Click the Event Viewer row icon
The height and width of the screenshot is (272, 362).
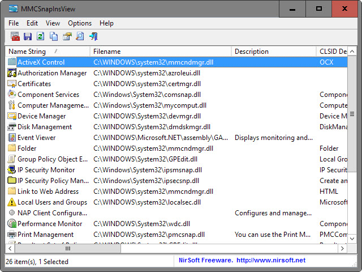(x=12, y=138)
